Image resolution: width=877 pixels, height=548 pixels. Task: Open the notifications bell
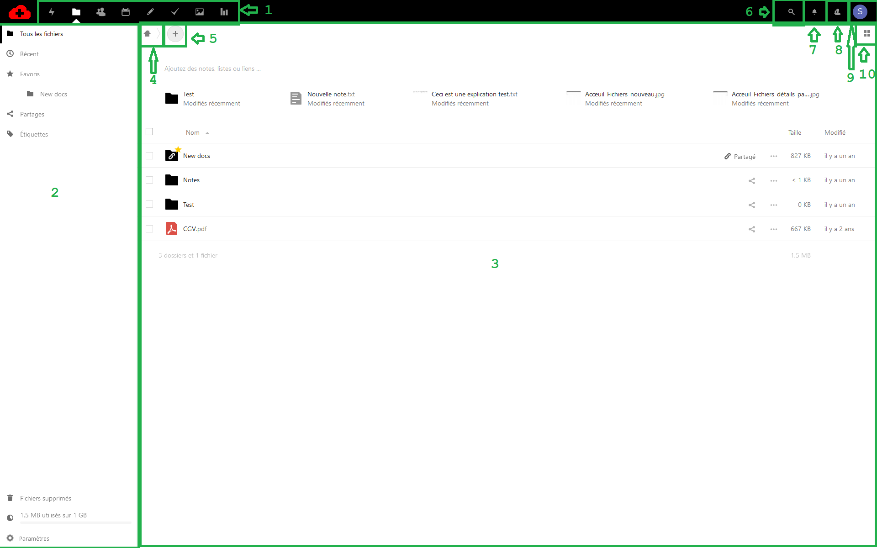click(814, 12)
